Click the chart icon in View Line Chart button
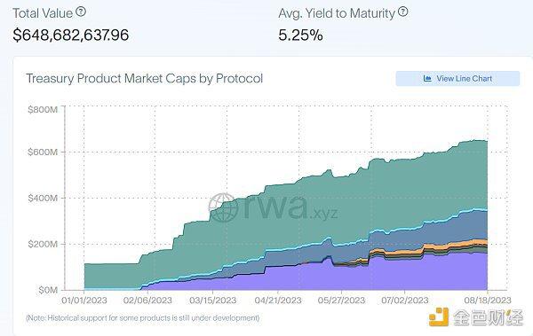 click(427, 78)
